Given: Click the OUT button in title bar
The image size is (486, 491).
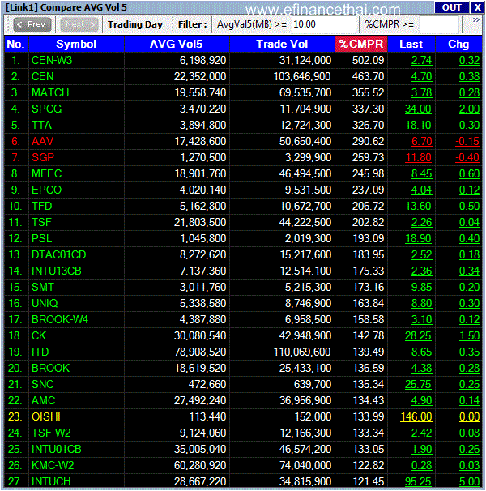Looking at the screenshot, I should click(x=451, y=7).
